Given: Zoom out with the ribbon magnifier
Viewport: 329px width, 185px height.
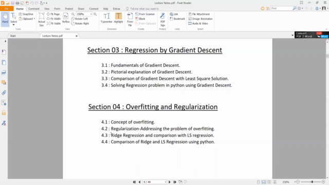Looking at the screenshot, I should (x=73, y=14).
